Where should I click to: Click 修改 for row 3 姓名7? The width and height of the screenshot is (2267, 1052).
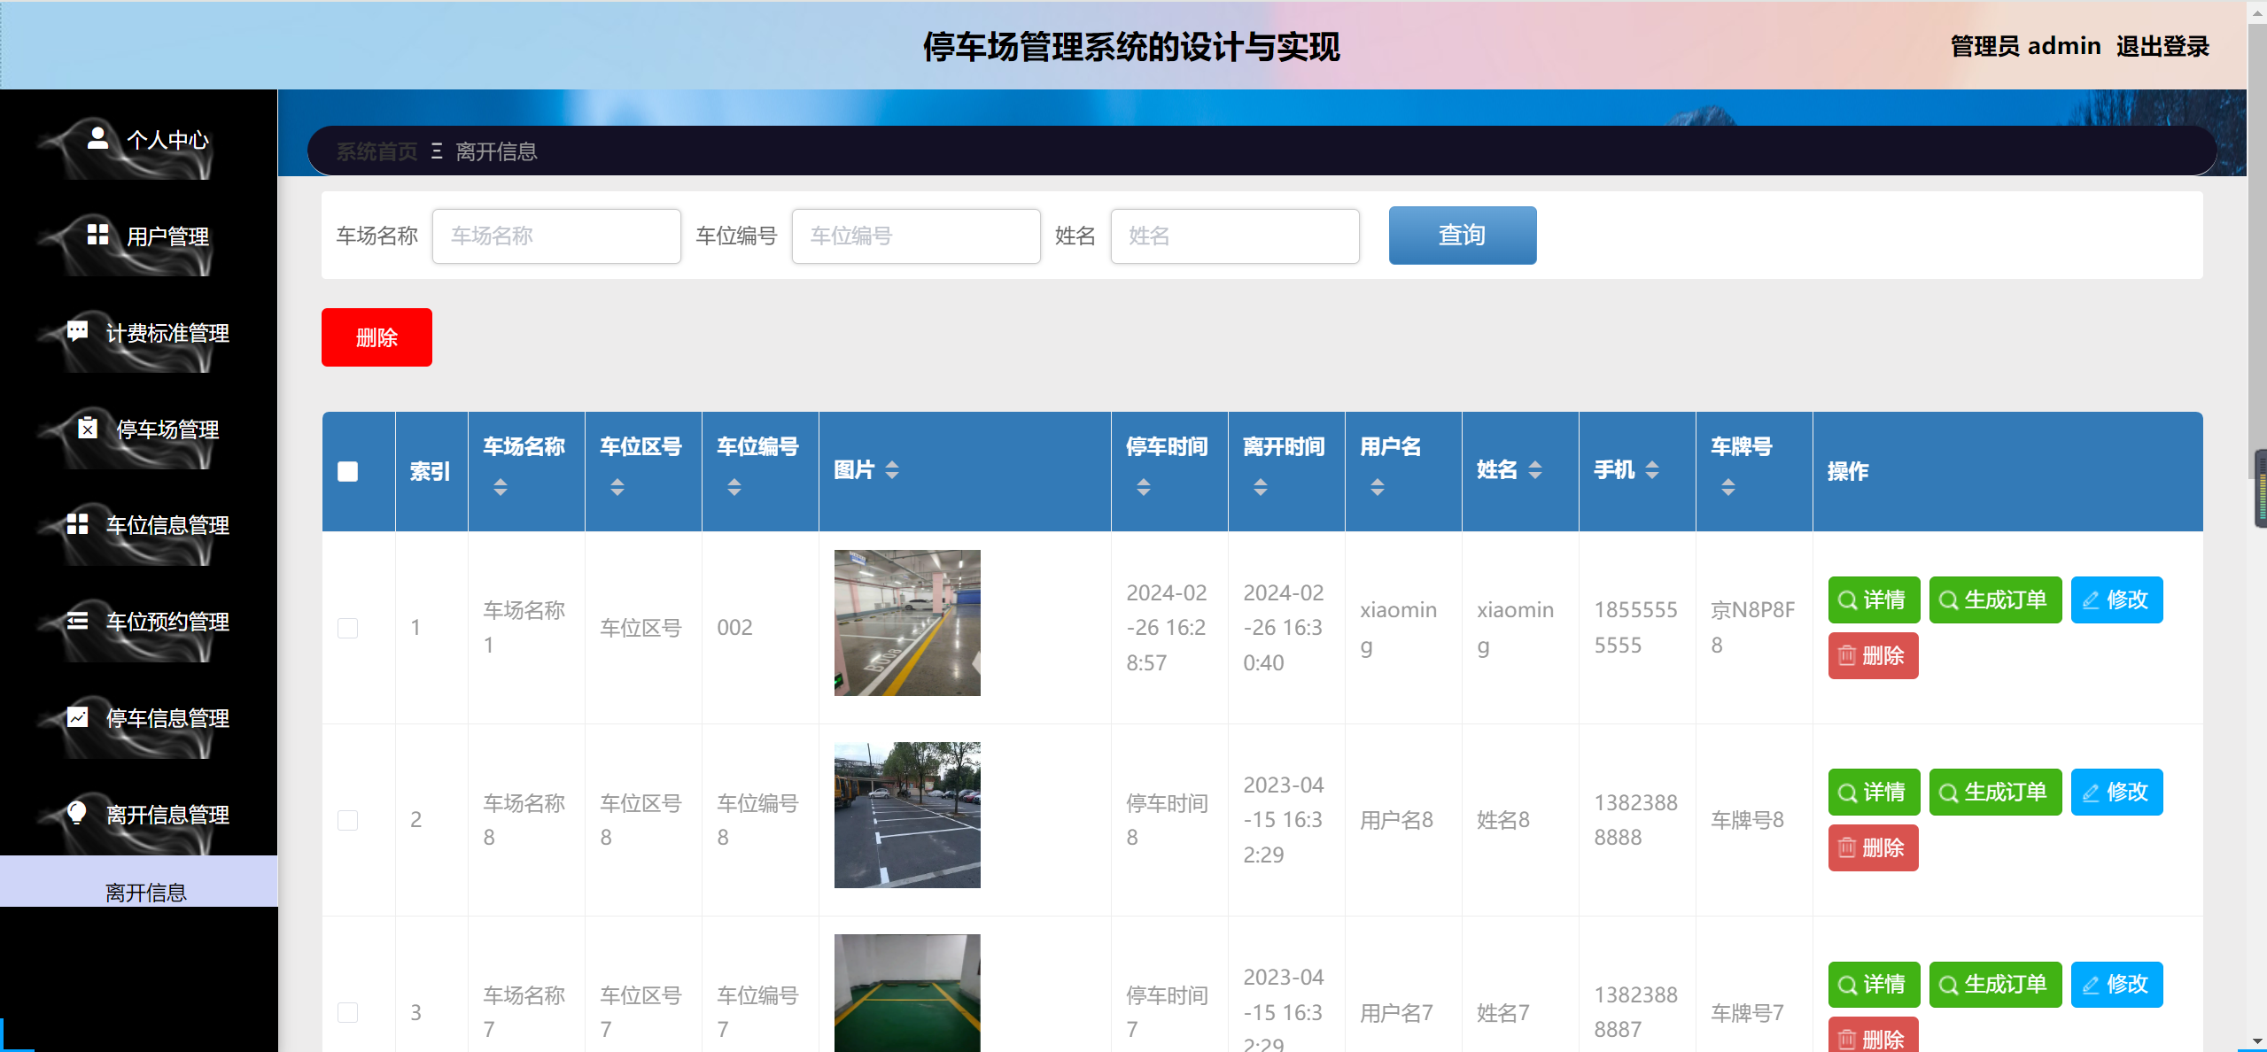(2116, 985)
